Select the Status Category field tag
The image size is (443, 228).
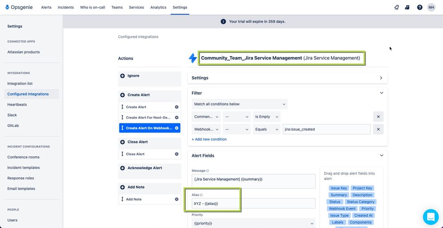point(361,202)
